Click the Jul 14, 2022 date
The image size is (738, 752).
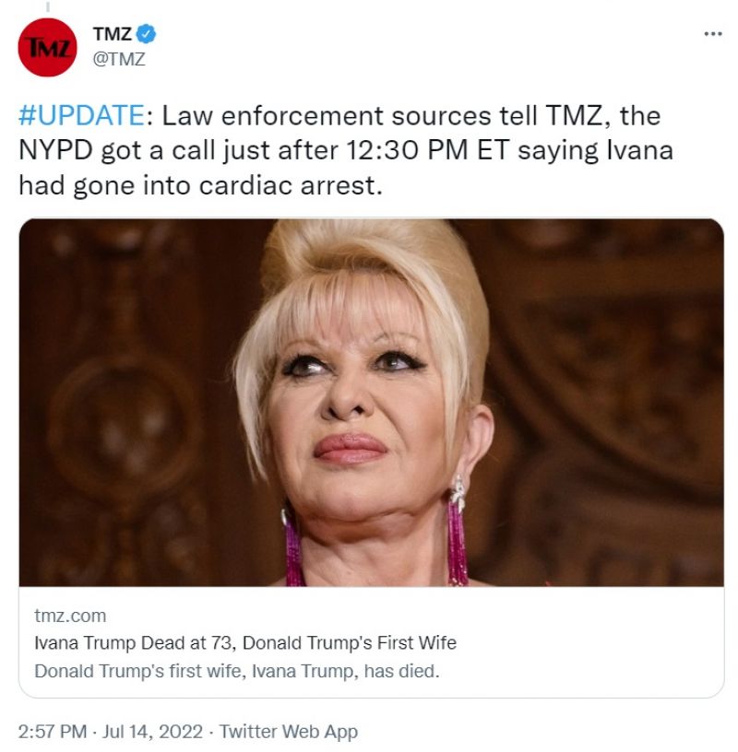(x=153, y=732)
